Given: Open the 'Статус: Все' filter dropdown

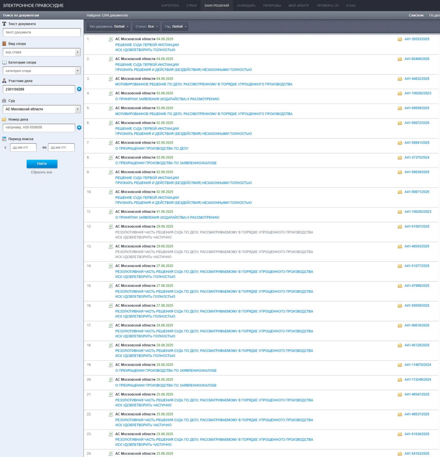Looking at the screenshot, I should click(147, 27).
